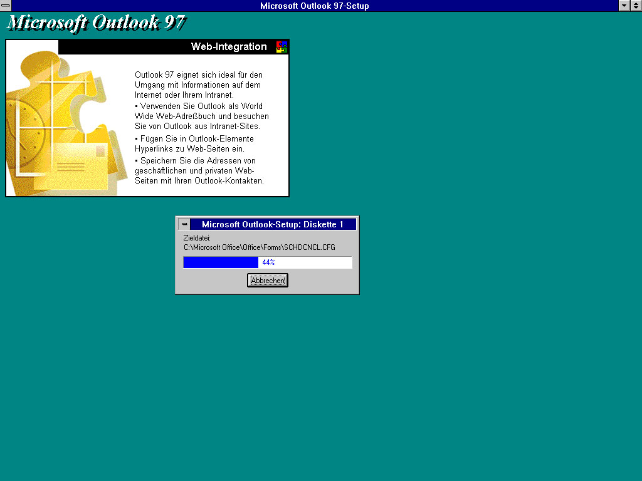Click the 'Fügen Sie in Outlook-Elemente' bullet text
This screenshot has height=481, width=642.
(194, 143)
